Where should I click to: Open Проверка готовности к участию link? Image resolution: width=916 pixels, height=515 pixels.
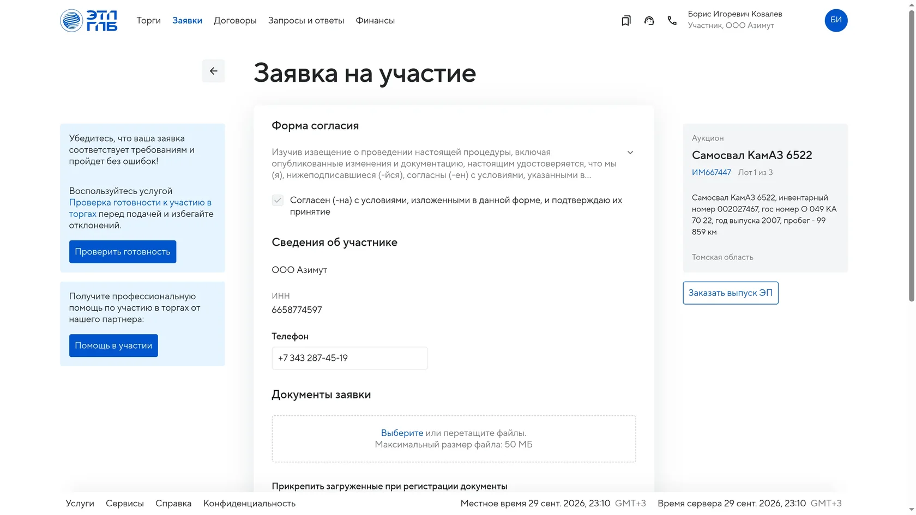140,208
